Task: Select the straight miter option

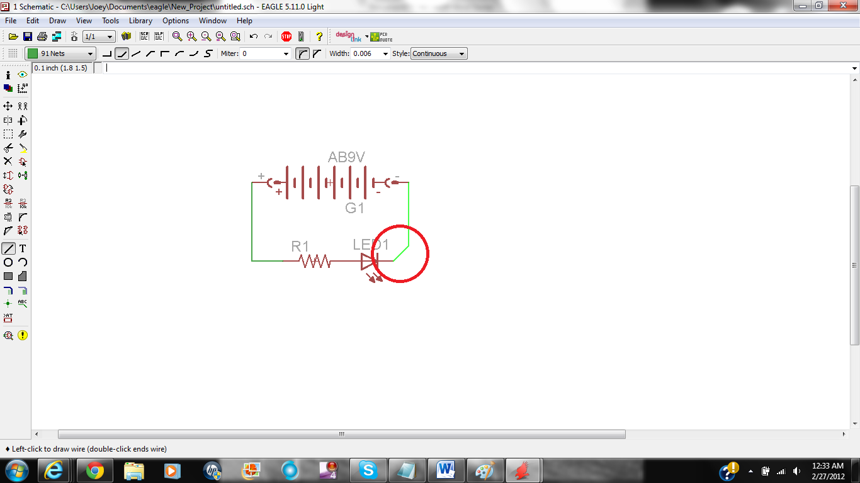Action: click(317, 53)
